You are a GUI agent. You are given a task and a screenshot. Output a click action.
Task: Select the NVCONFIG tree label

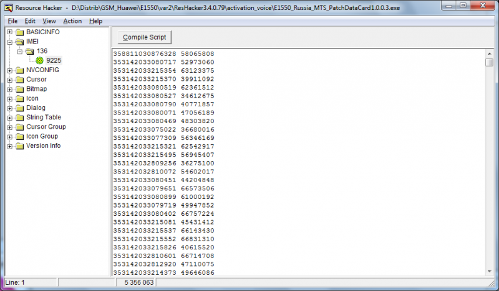[42, 70]
